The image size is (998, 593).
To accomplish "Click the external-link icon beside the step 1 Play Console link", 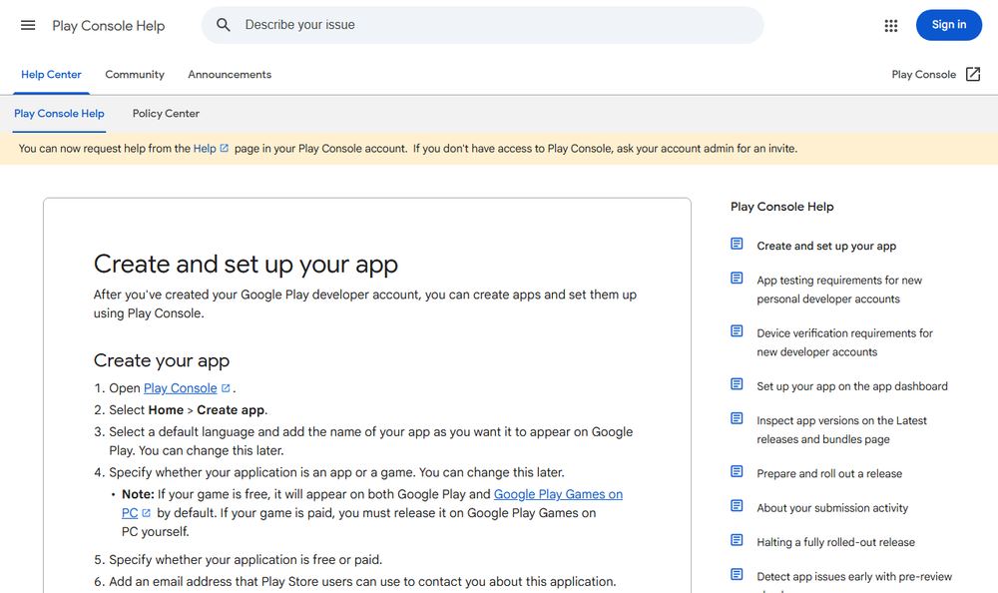I will click(226, 388).
